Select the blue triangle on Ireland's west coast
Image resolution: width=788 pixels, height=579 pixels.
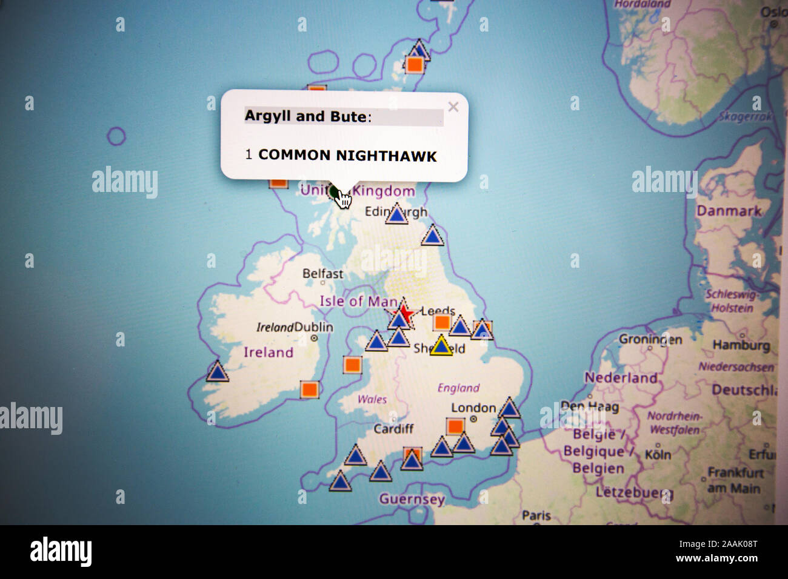(x=217, y=371)
